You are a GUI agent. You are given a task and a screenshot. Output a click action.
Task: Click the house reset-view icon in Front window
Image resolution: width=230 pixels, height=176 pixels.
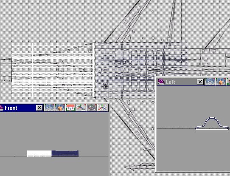coord(70,108)
